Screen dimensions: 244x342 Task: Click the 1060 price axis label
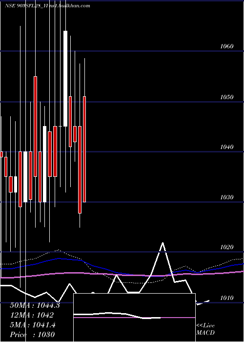click(227, 46)
